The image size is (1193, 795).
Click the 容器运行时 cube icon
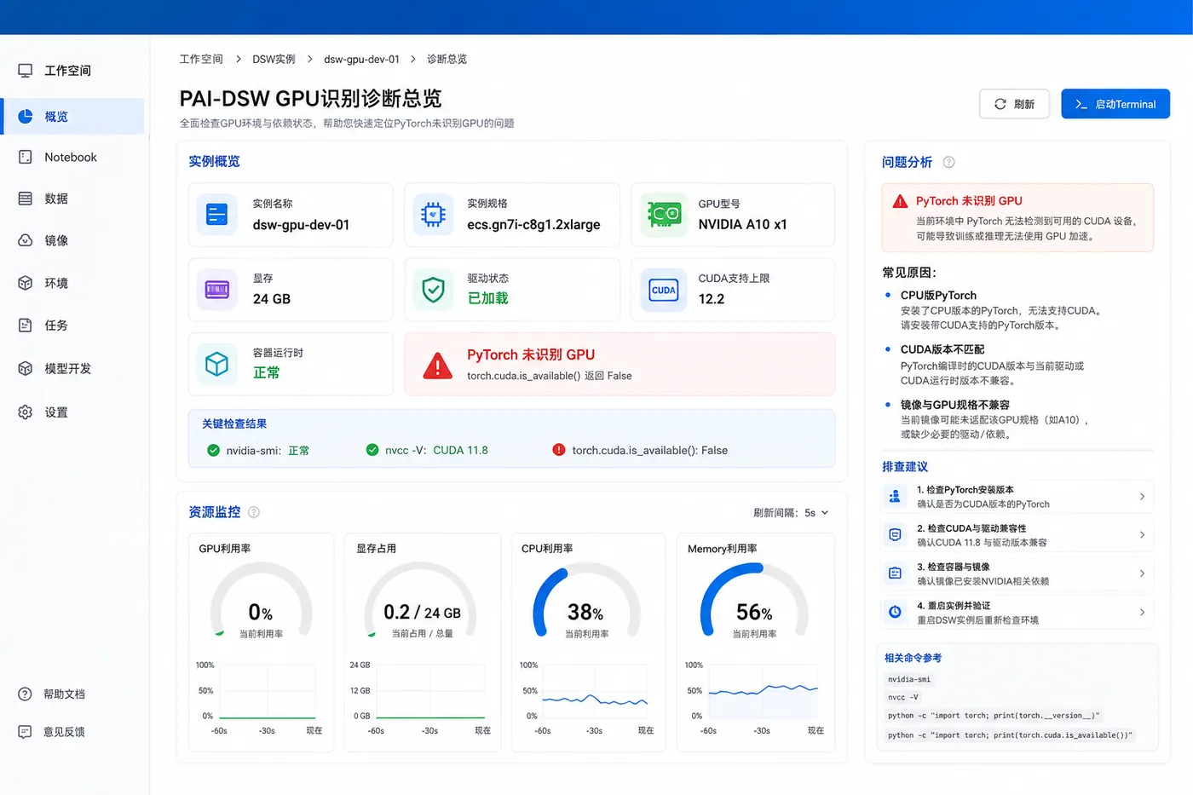coord(217,364)
